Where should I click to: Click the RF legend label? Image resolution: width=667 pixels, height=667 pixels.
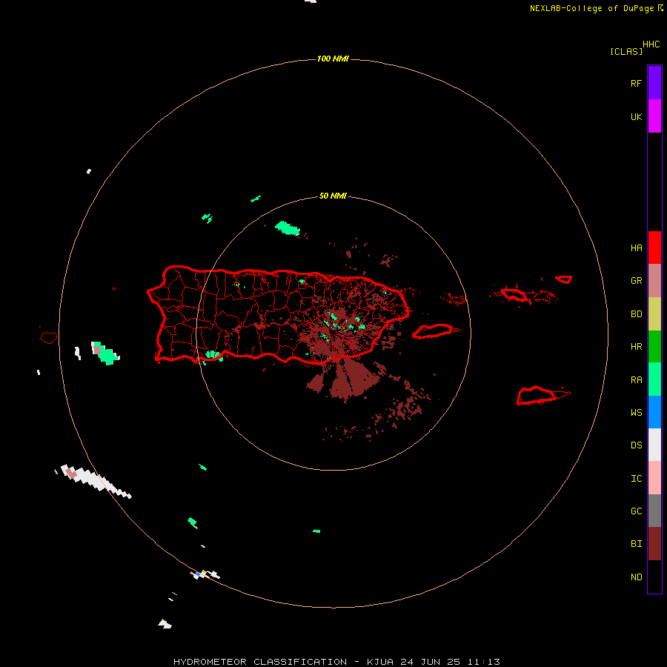coord(636,83)
